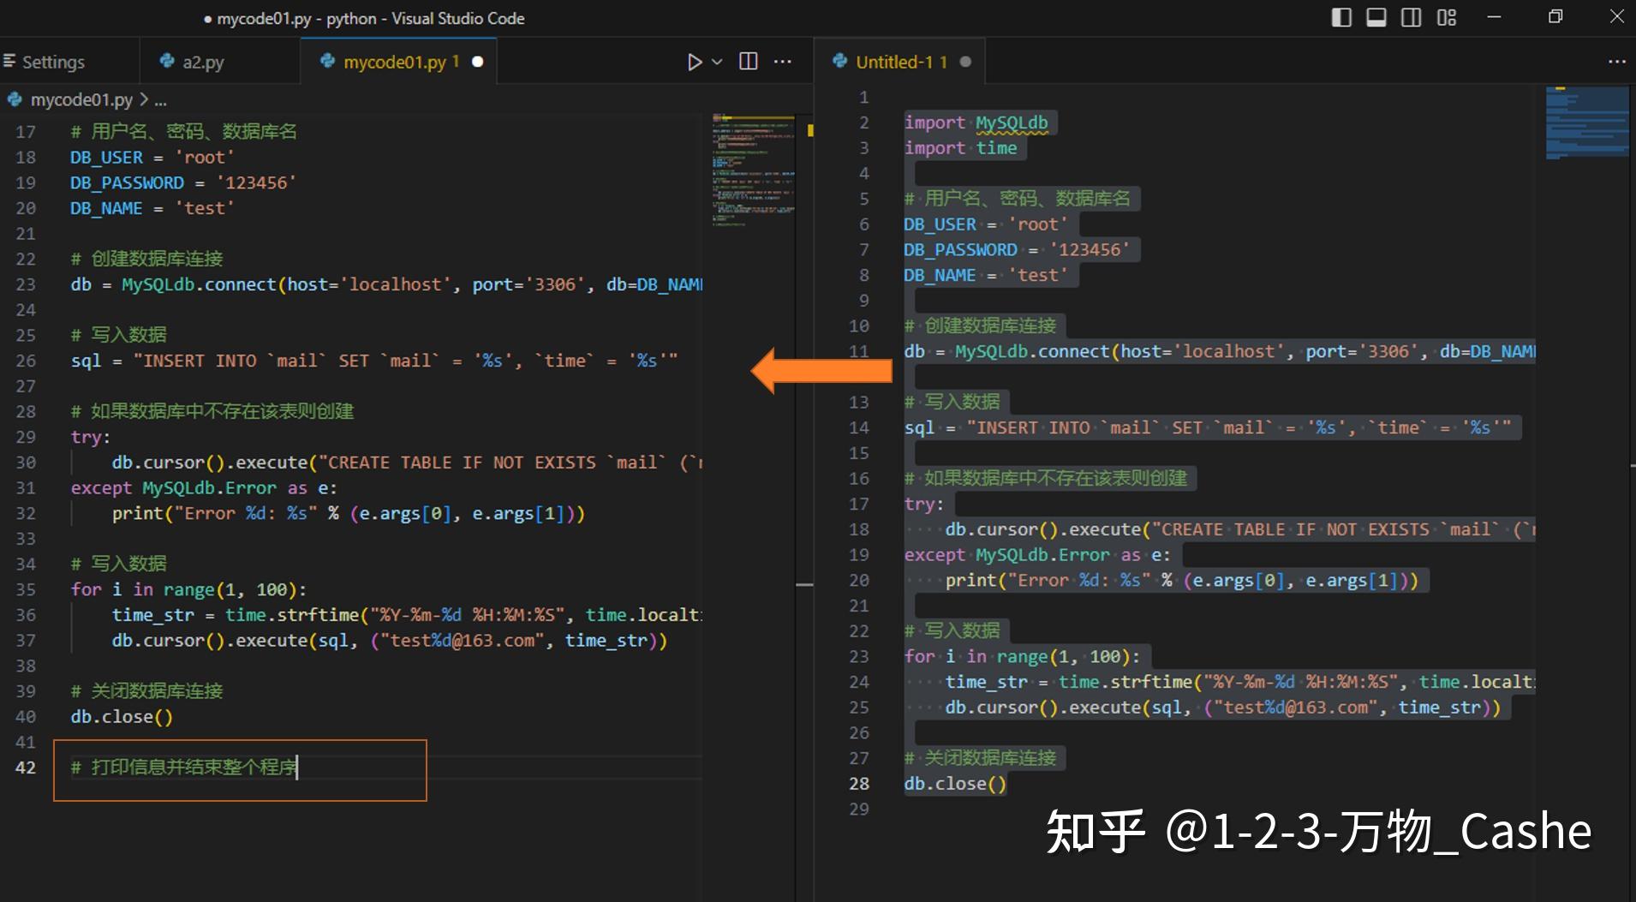Toggle the Primary Side Bar visibility
The height and width of the screenshot is (902, 1636).
[x=1340, y=16]
